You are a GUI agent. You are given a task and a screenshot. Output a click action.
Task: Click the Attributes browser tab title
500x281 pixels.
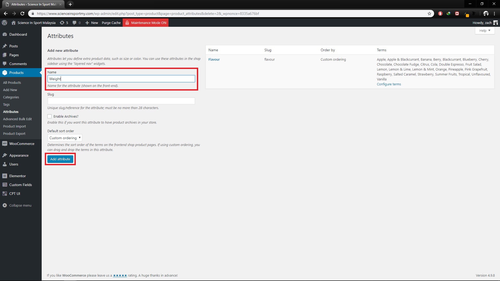pyautogui.click(x=34, y=4)
